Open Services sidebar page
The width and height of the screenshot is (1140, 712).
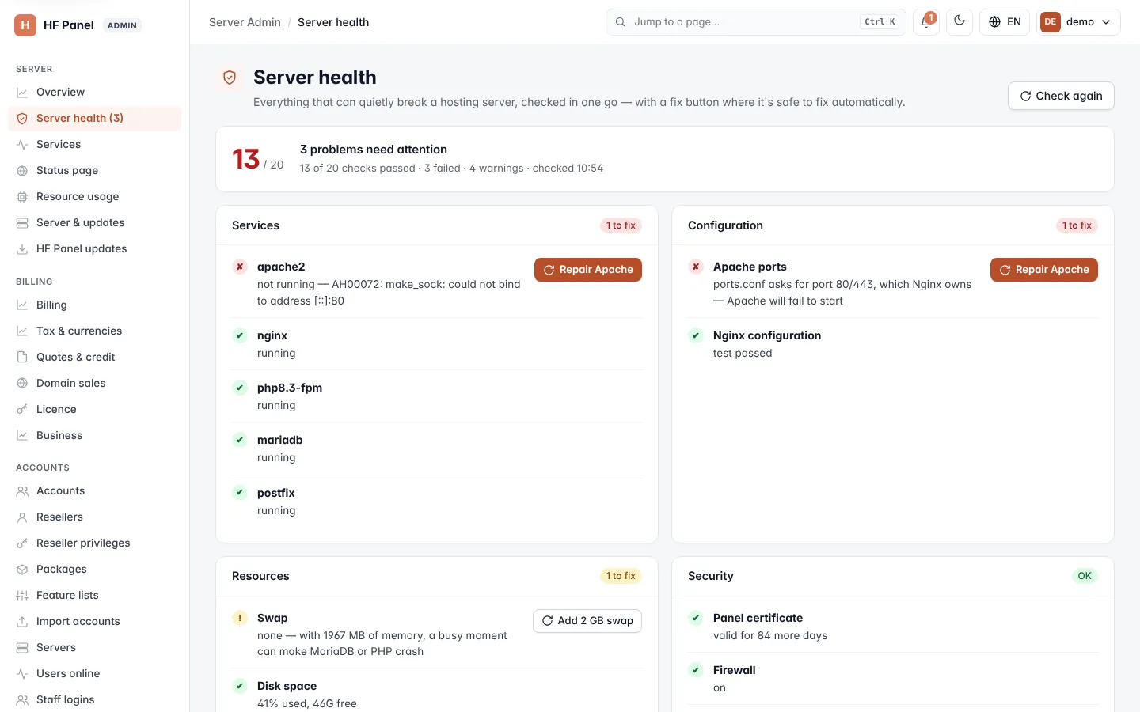point(94,144)
